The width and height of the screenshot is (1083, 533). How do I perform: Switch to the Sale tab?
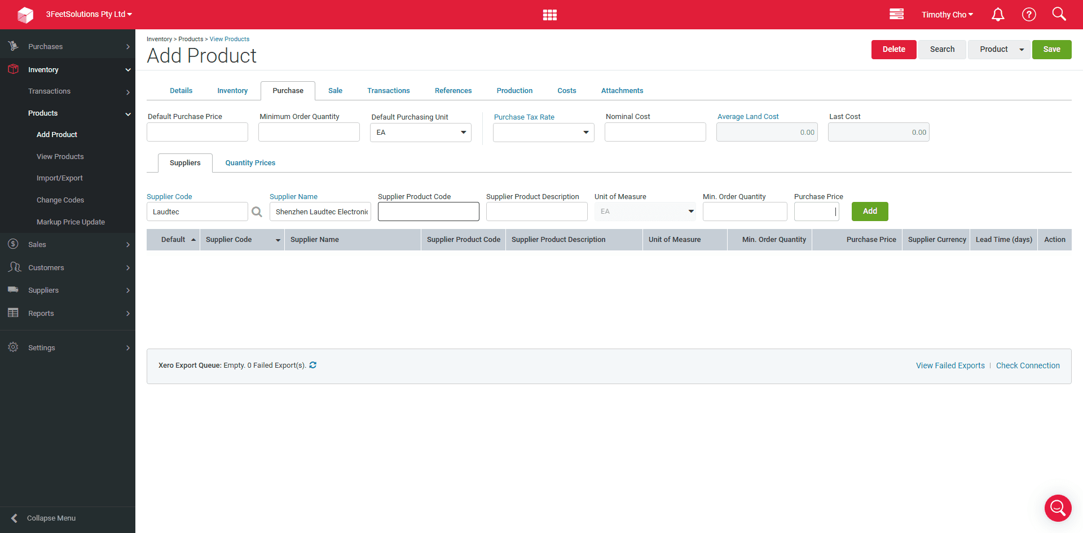coord(335,91)
